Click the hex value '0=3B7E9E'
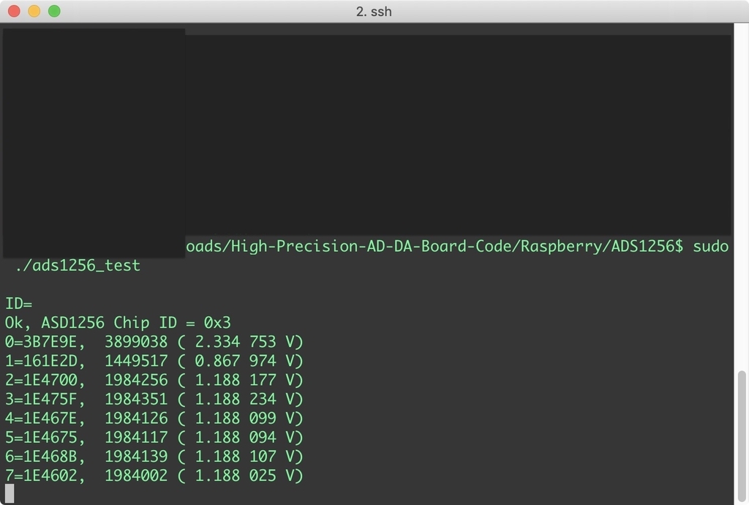 (x=41, y=342)
